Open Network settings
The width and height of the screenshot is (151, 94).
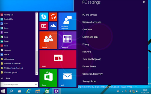(x=87, y=52)
